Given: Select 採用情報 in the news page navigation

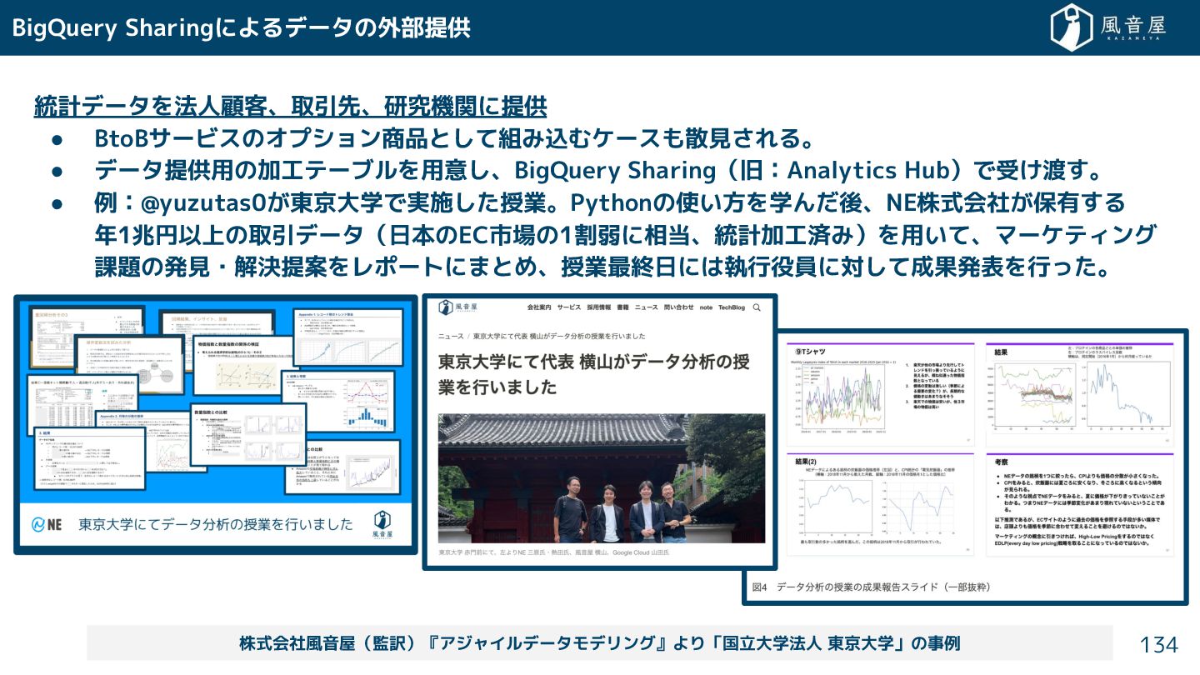Looking at the screenshot, I should click(x=599, y=307).
